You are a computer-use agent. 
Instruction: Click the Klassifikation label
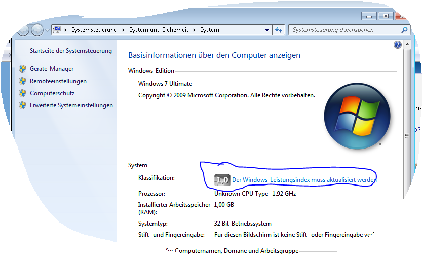157,178
